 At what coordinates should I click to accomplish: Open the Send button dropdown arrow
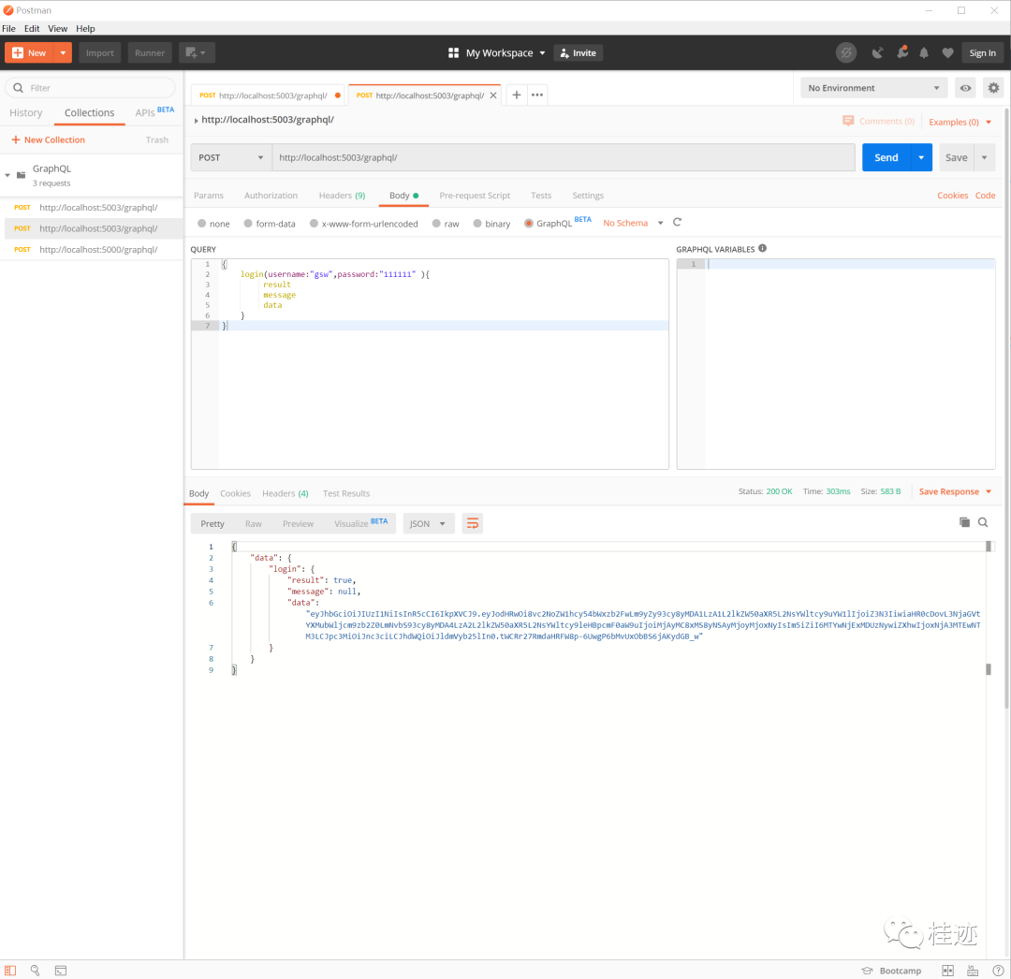(x=921, y=158)
